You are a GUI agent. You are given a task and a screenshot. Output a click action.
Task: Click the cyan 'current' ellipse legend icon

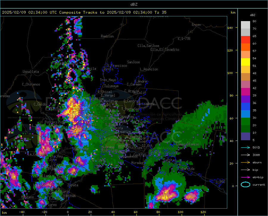click(245, 185)
